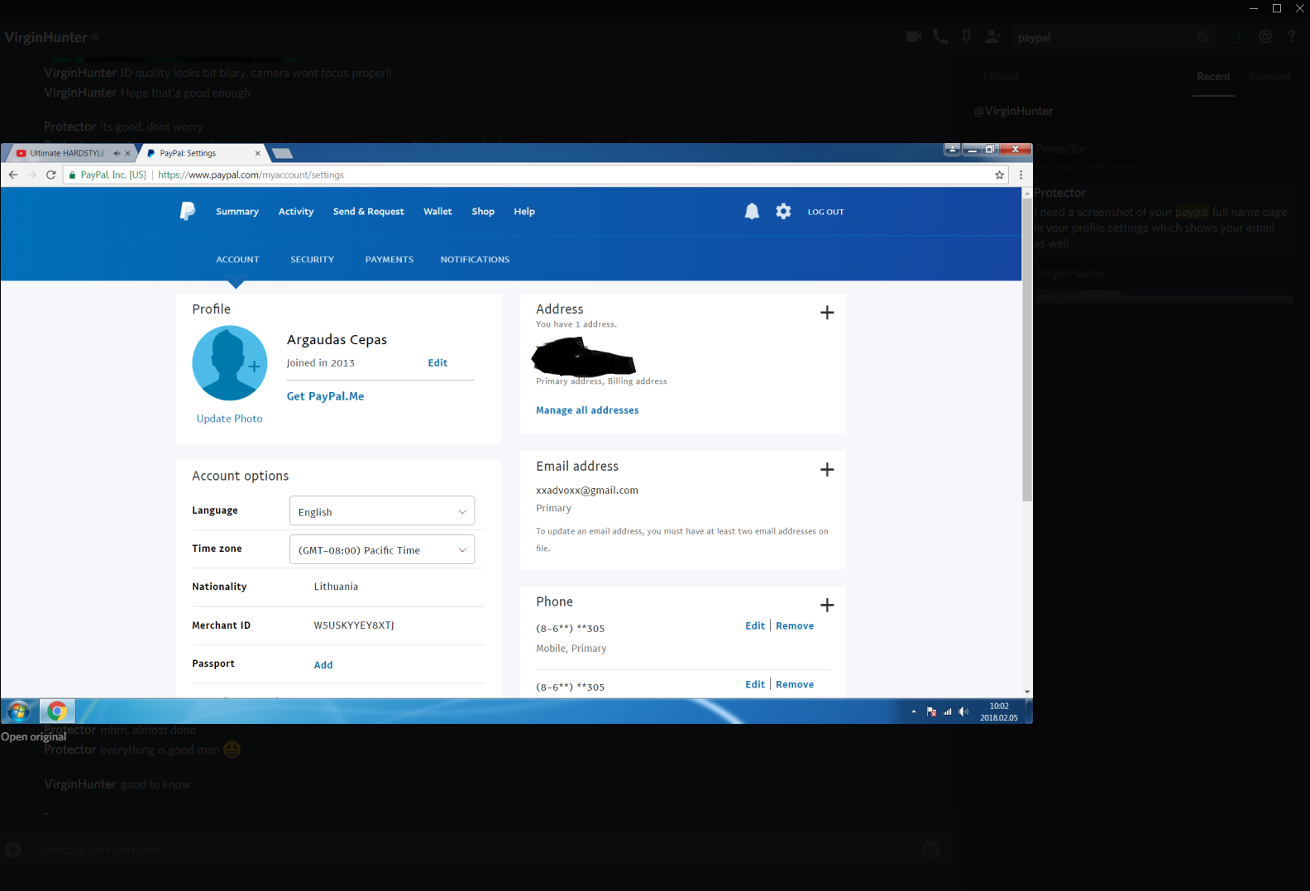Open the Activity menu item
The width and height of the screenshot is (1310, 891).
(296, 212)
